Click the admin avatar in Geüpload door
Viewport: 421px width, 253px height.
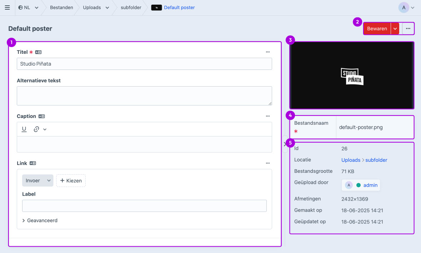(349, 185)
